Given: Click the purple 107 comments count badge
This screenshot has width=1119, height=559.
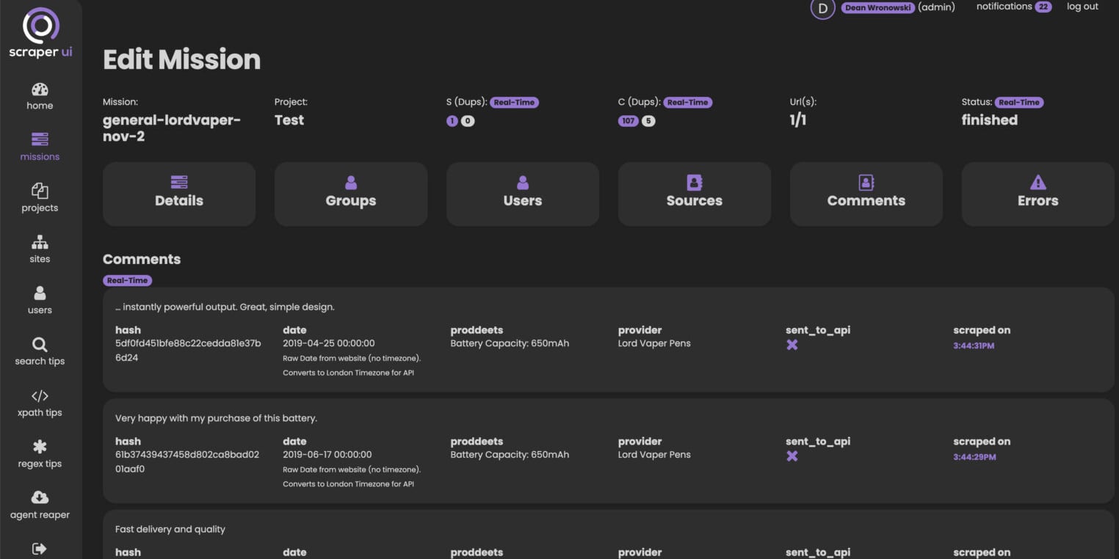Looking at the screenshot, I should coord(629,121).
